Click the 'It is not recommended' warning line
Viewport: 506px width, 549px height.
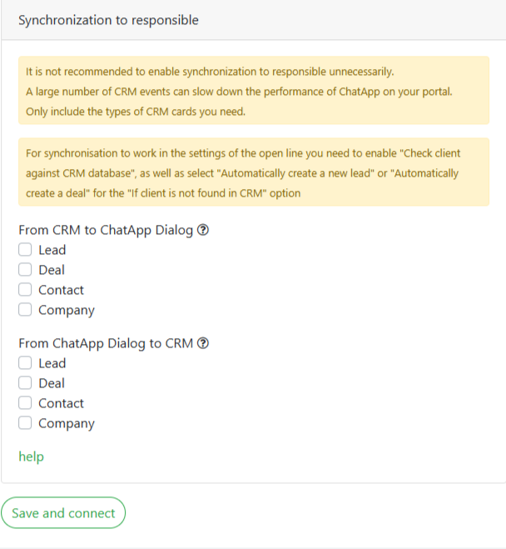pos(210,72)
